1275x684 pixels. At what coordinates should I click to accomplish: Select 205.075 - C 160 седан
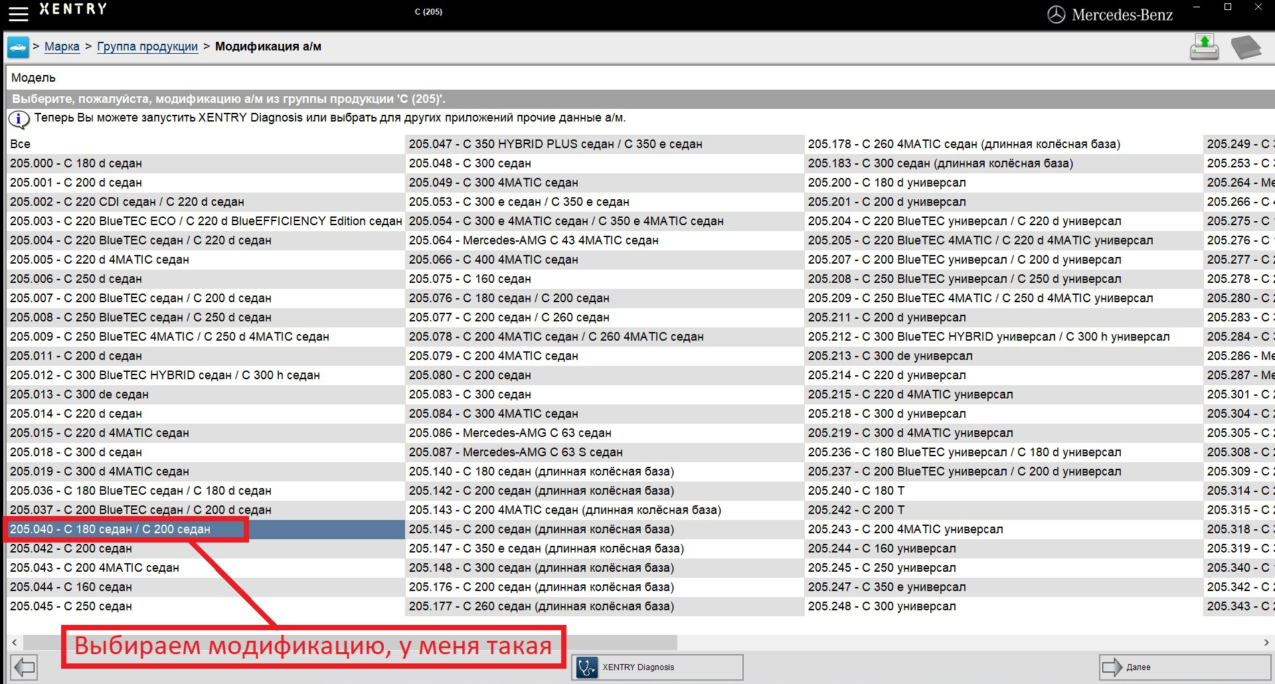click(x=605, y=279)
